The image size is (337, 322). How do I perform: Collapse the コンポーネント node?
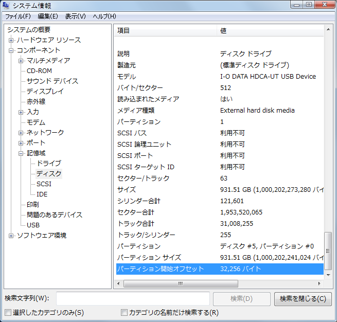(11, 50)
